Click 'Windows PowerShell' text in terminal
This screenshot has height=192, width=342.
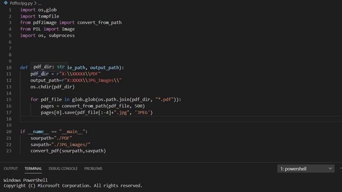pyautogui.click(x=26, y=180)
